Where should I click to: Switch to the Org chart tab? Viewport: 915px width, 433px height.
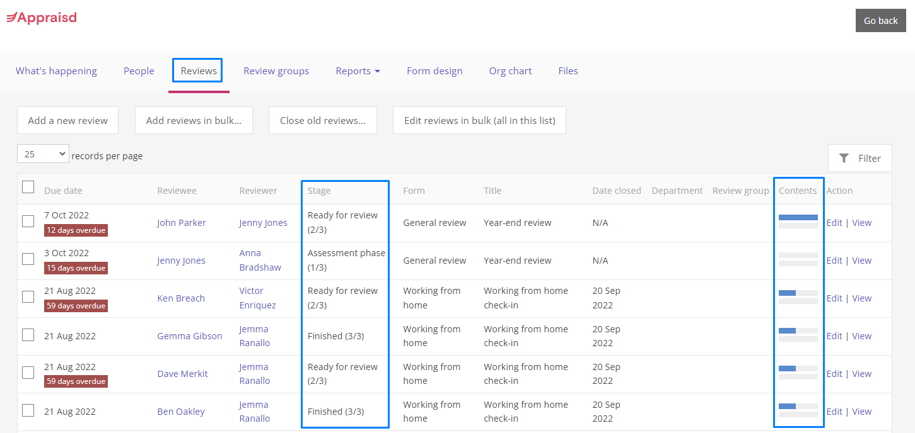[x=510, y=71]
